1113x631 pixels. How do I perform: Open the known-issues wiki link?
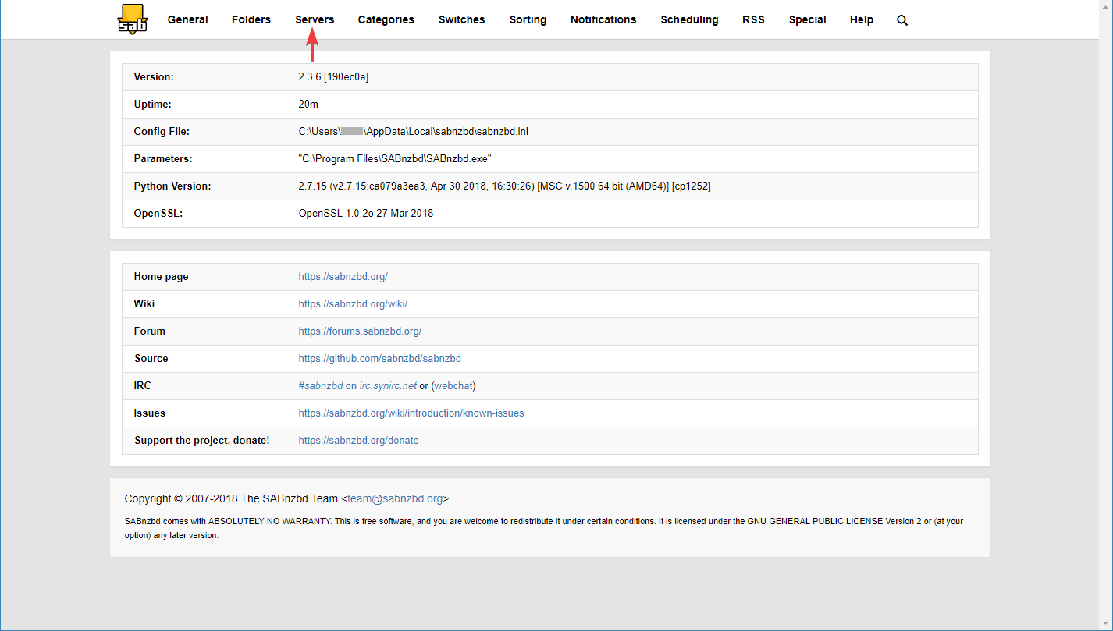tap(411, 413)
